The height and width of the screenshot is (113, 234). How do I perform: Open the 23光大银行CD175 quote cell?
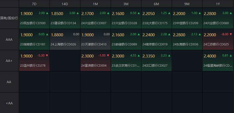point(157,18)
